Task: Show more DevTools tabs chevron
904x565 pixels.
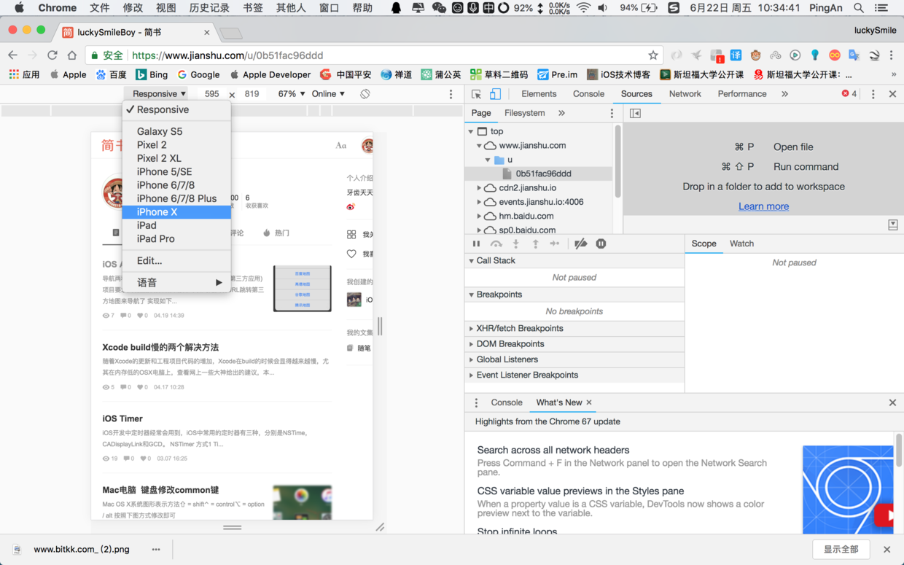Action: tap(784, 94)
